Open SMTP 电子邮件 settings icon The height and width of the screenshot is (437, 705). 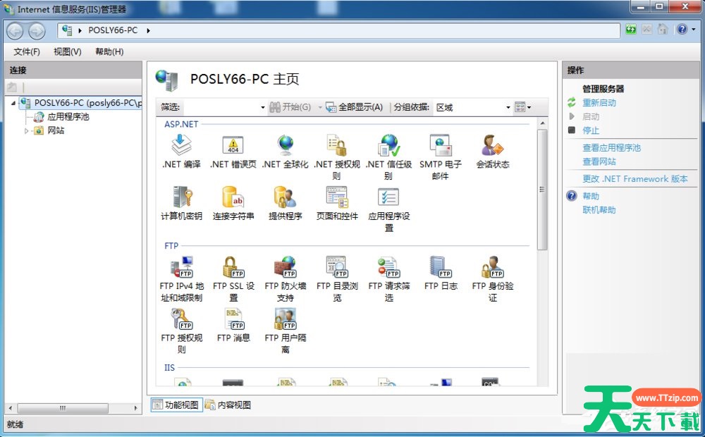(x=440, y=145)
